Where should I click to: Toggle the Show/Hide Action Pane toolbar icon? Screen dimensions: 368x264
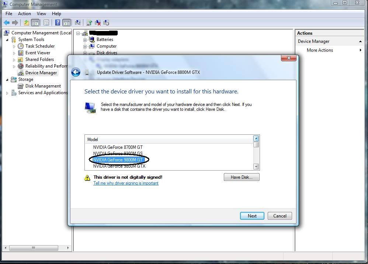click(x=67, y=23)
